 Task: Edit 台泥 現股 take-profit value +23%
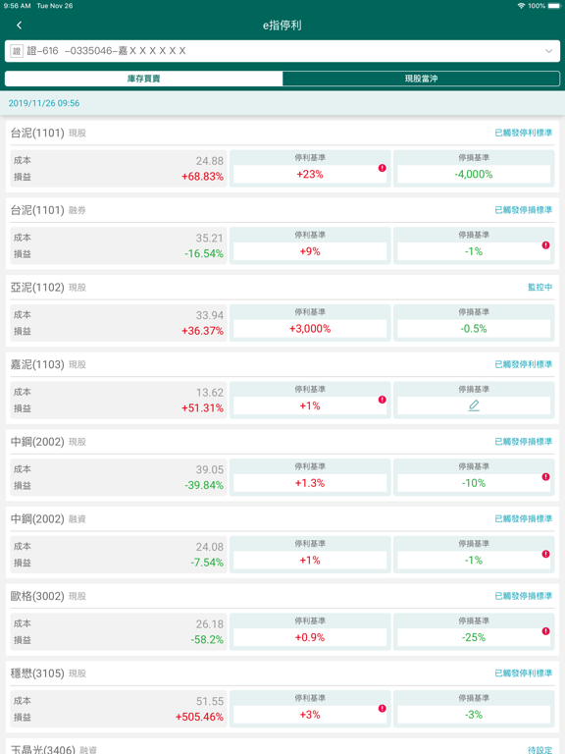310,174
